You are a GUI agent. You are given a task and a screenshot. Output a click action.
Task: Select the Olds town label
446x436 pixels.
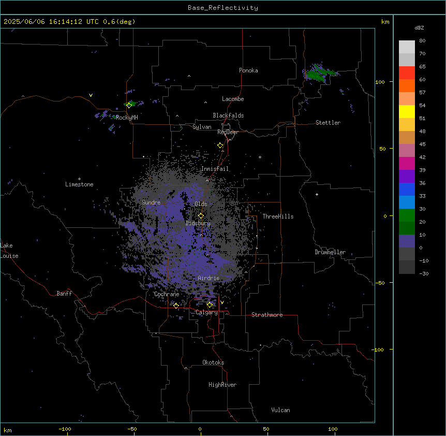point(201,204)
